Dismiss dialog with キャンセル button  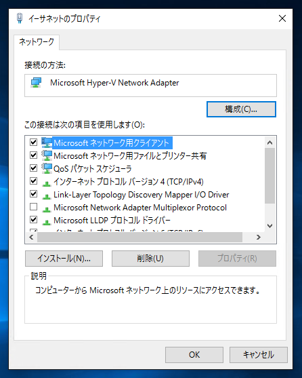click(259, 355)
